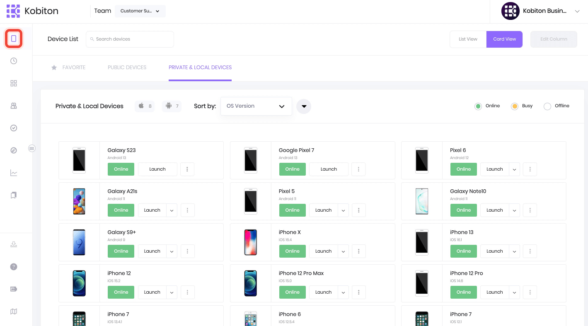Open the compass explore icon in sidebar
The height and width of the screenshot is (326, 588).
[14, 150]
